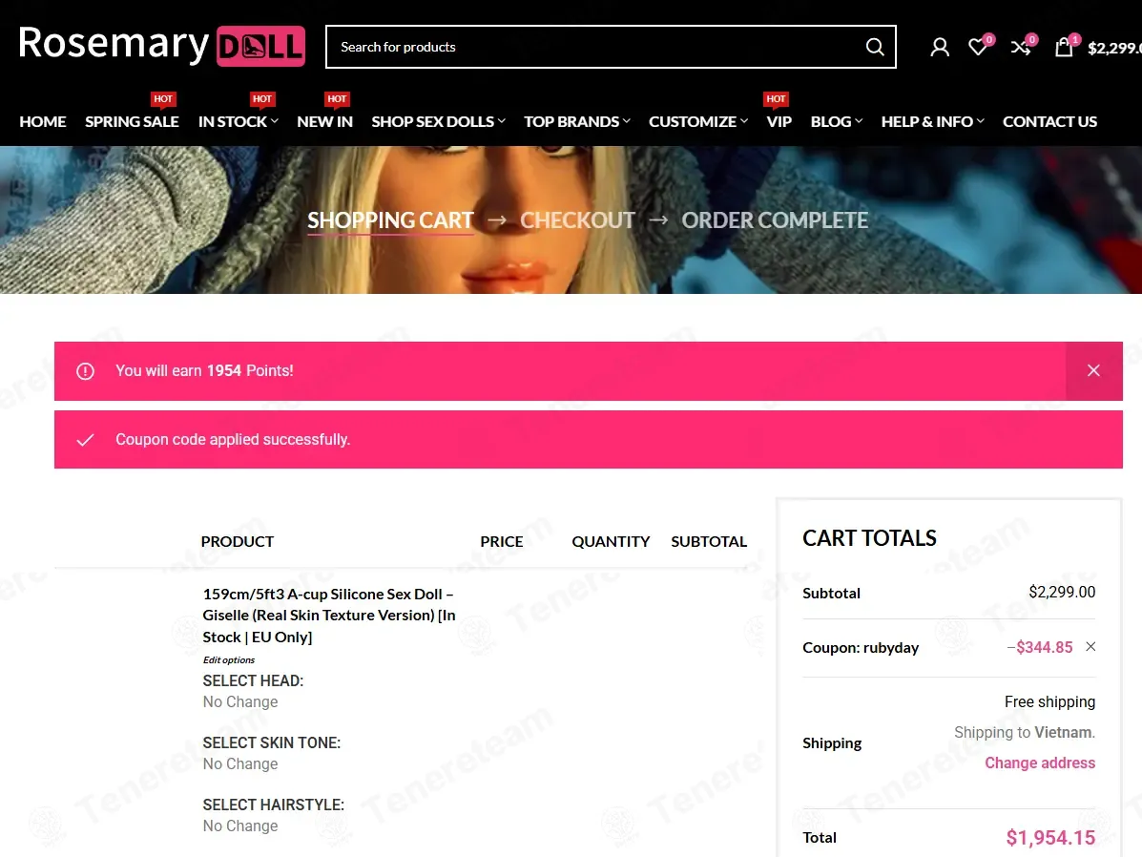Click the 'Coupon code applied successfully.' message
The height and width of the screenshot is (857, 1142).
coord(233,439)
